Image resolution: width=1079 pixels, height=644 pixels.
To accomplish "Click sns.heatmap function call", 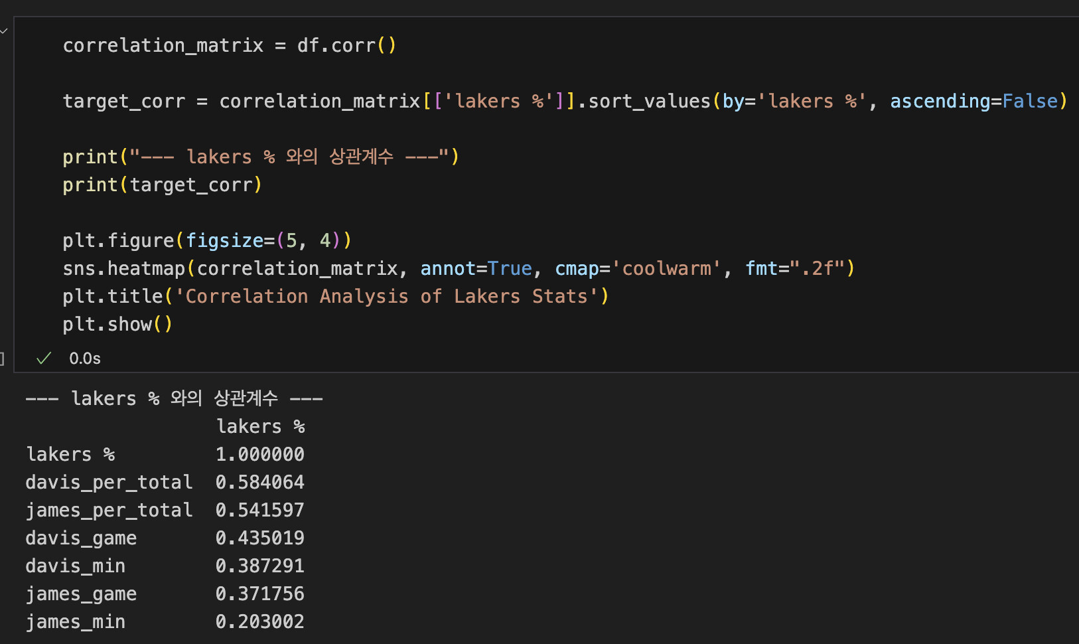I will pos(124,268).
